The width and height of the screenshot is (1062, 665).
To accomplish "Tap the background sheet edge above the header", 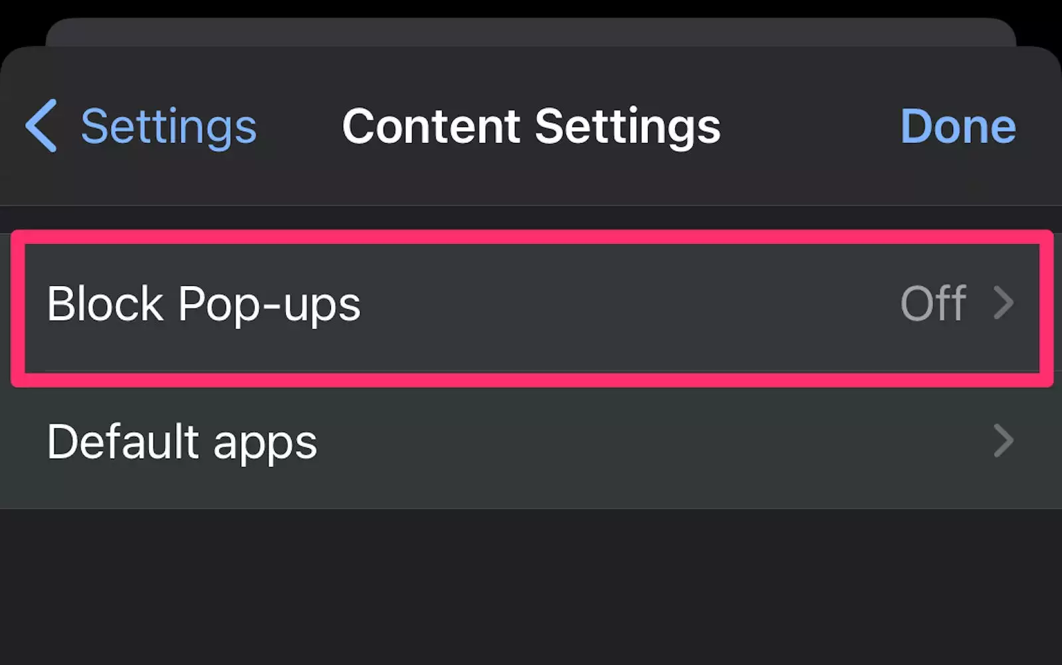I will (532, 32).
